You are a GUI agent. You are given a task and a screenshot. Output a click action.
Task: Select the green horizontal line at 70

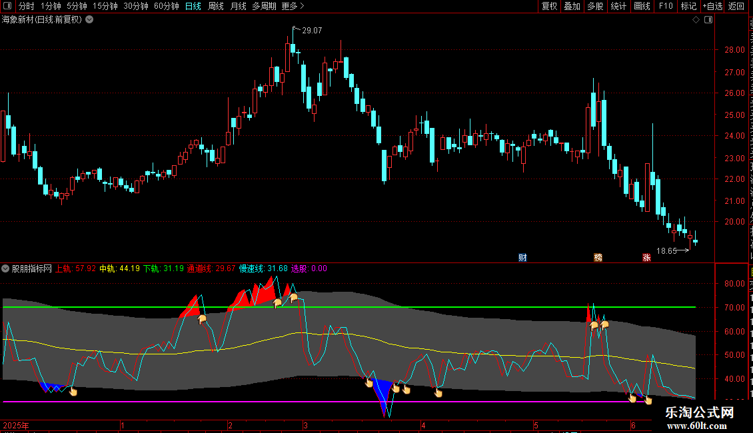(349, 307)
